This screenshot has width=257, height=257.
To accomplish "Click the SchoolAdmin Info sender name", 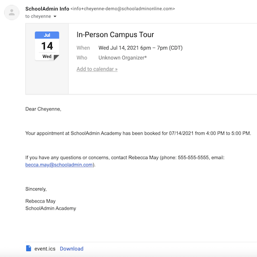I will pos(47,9).
